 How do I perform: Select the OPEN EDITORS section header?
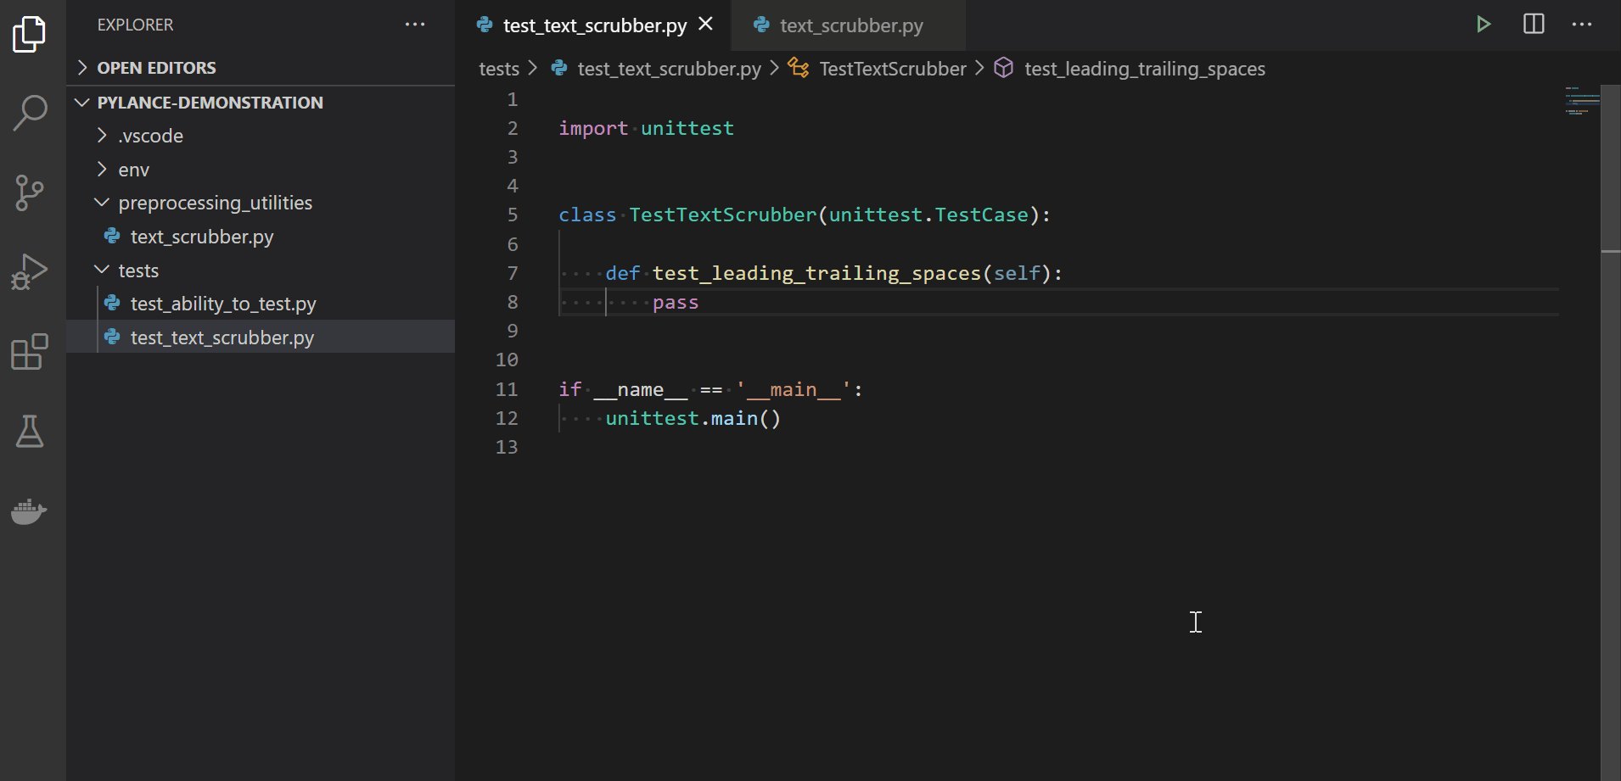[x=157, y=67]
